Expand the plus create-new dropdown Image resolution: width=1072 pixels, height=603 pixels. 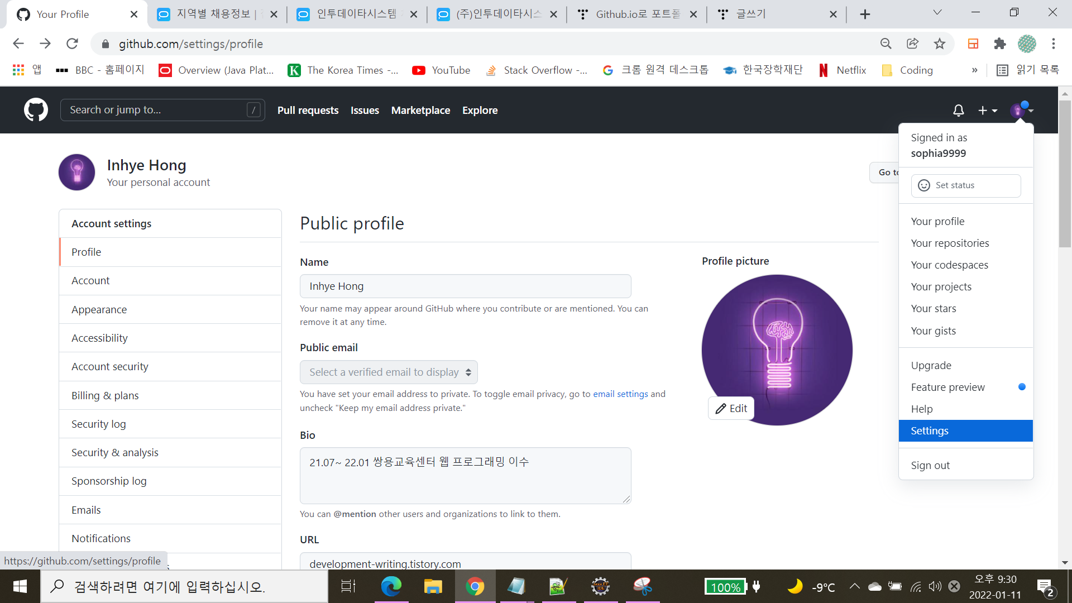tap(987, 111)
